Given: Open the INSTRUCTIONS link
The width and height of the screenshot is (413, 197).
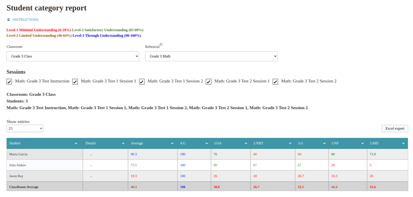Looking at the screenshot, I should [x=25, y=20].
